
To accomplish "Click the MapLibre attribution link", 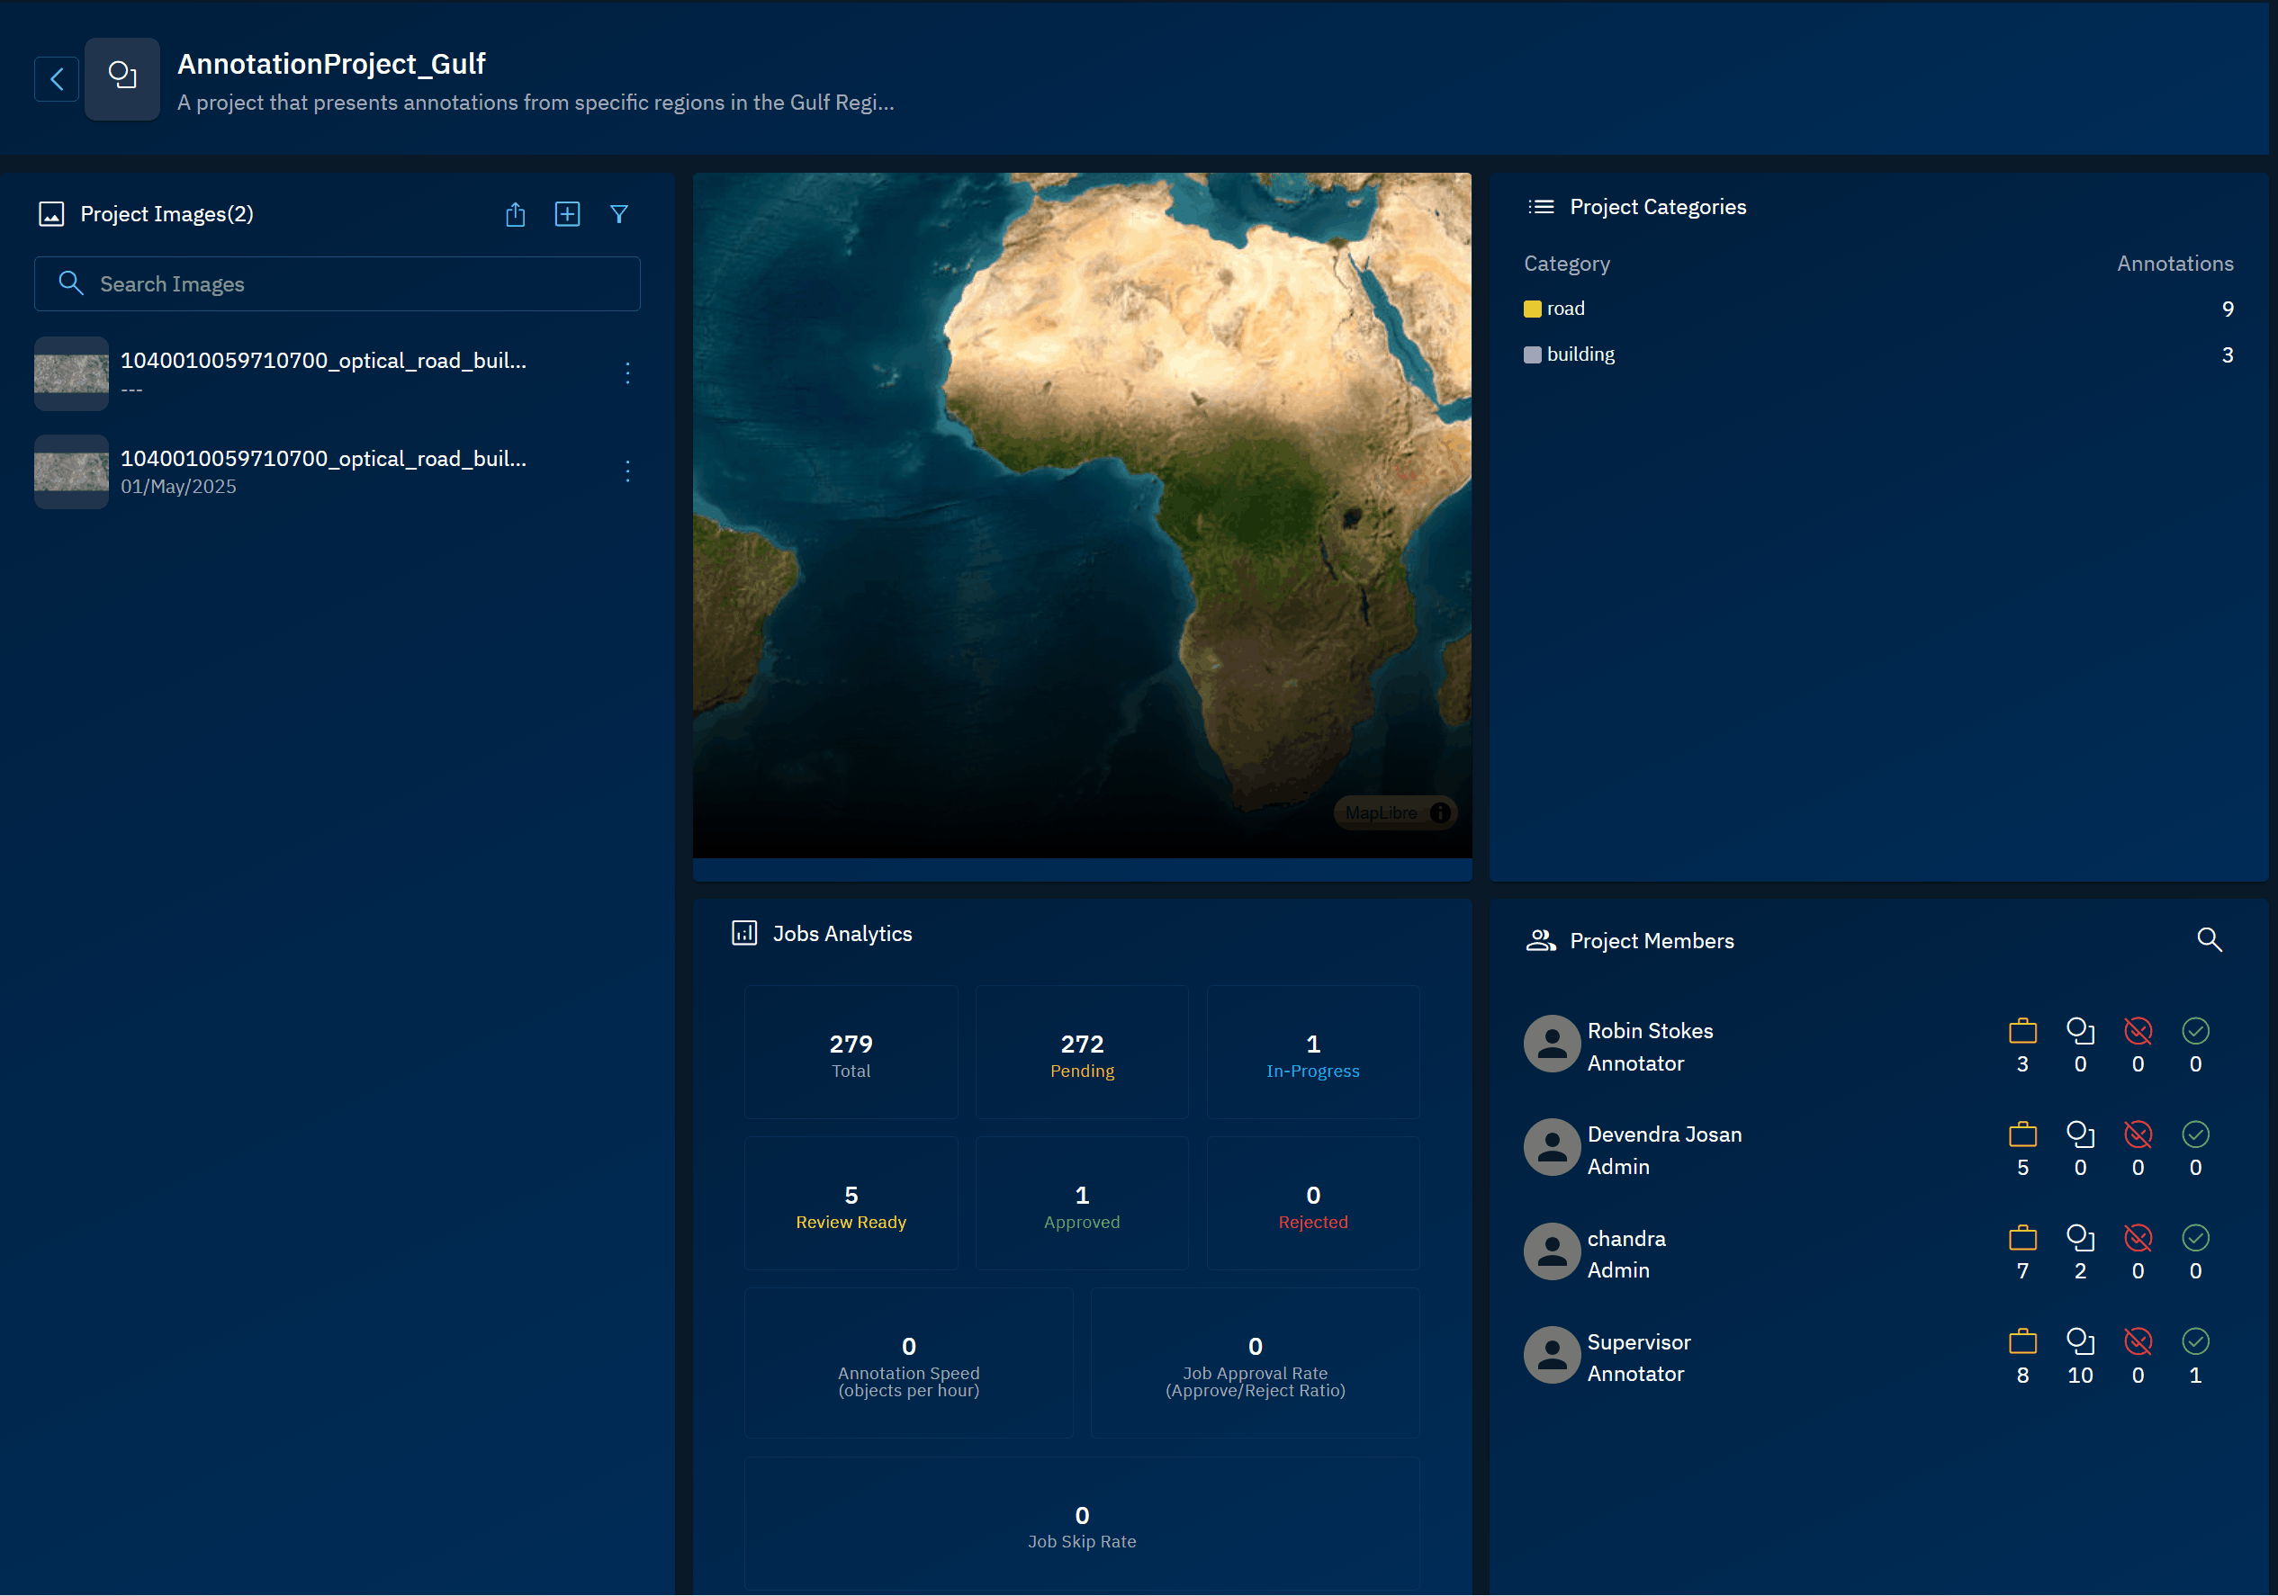I will tap(1380, 812).
